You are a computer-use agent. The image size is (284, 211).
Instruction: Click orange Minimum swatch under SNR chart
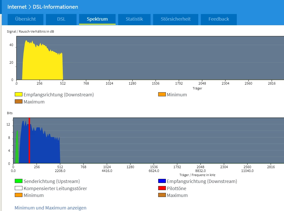[x=162, y=95]
